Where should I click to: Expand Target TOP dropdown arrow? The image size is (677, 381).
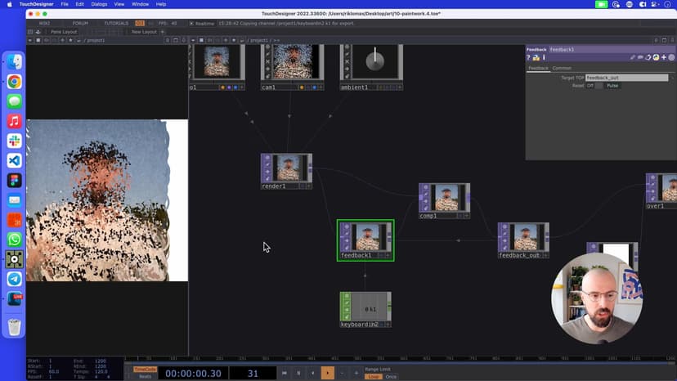tap(672, 78)
